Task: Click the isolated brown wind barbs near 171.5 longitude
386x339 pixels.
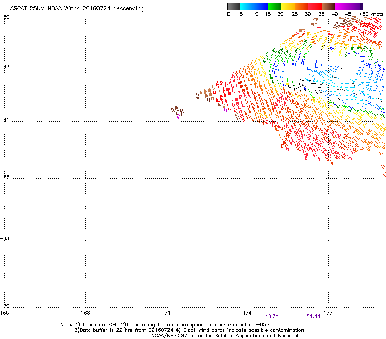Action: (x=177, y=112)
